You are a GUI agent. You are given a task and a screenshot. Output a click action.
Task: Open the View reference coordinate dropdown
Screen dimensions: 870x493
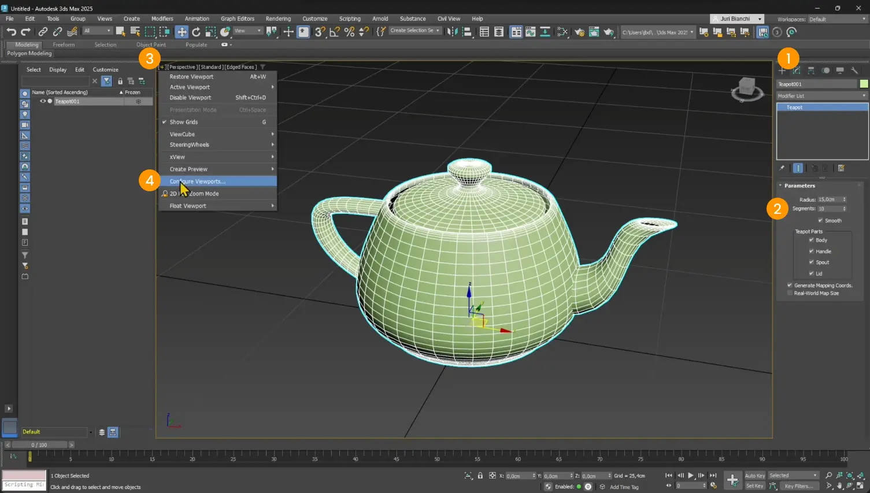coord(247,31)
